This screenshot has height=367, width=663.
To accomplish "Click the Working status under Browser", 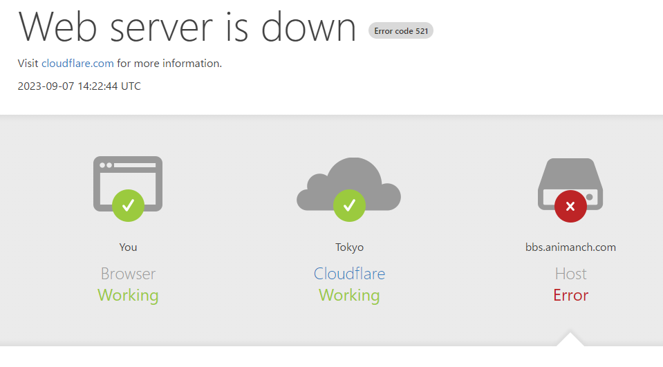I will tap(128, 295).
